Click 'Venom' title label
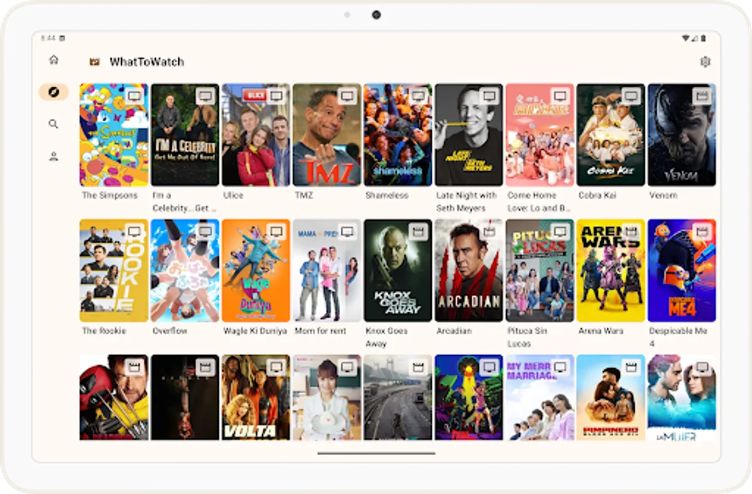The height and width of the screenshot is (494, 752). (663, 195)
